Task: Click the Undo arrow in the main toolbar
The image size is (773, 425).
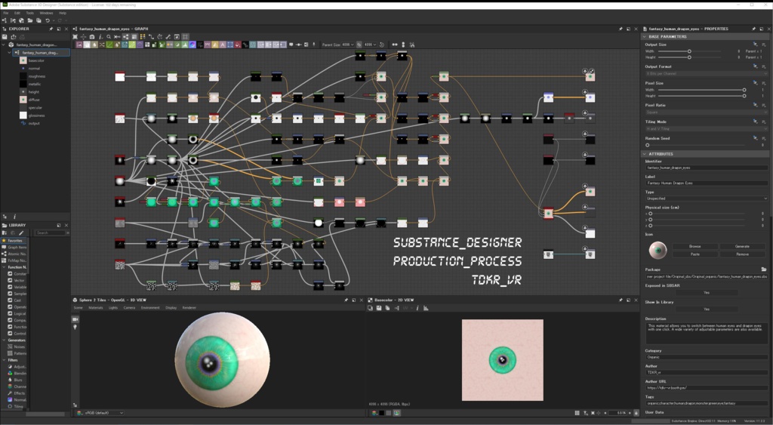Action: point(48,20)
